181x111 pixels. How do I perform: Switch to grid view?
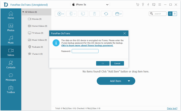coord(170,14)
